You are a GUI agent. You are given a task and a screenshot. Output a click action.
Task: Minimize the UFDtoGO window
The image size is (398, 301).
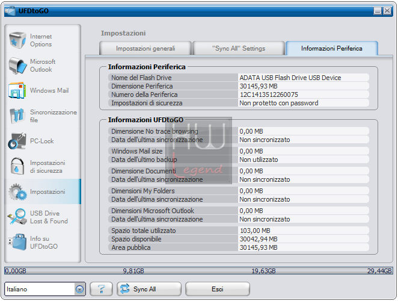coord(378,11)
